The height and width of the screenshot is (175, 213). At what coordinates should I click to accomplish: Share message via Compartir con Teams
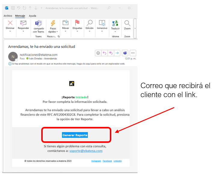pyautogui.click(x=39, y=23)
